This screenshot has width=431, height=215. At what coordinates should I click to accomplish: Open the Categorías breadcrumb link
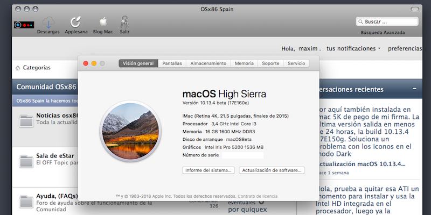click(x=37, y=68)
